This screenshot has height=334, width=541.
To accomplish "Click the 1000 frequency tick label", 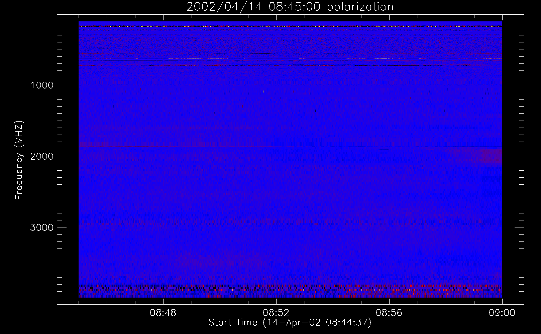I will (42, 85).
